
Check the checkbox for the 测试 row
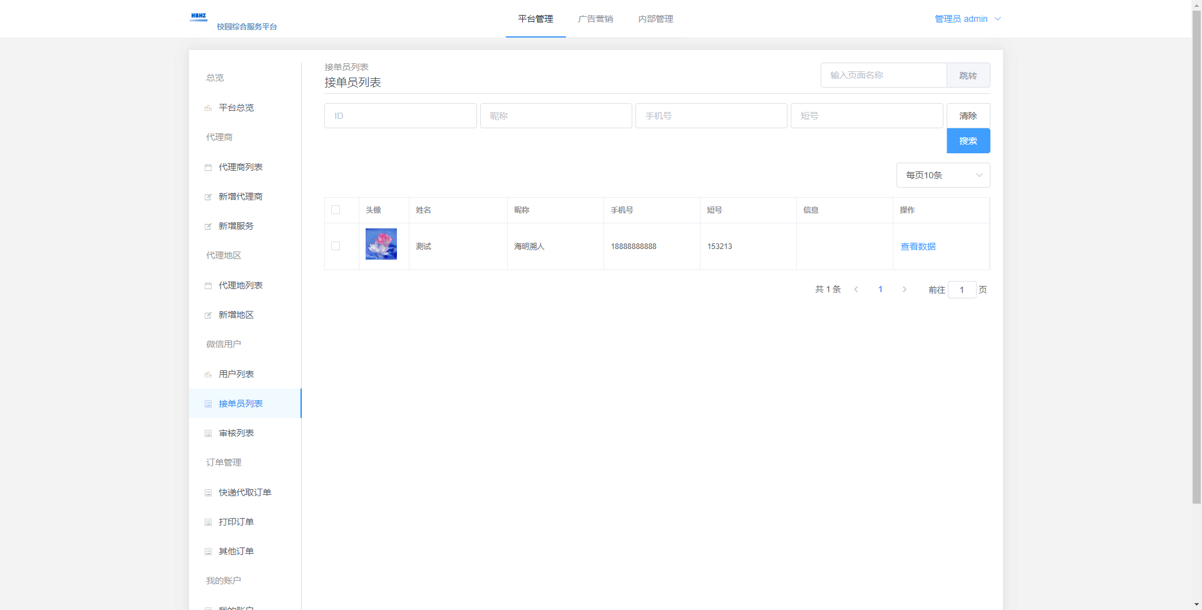coord(336,246)
